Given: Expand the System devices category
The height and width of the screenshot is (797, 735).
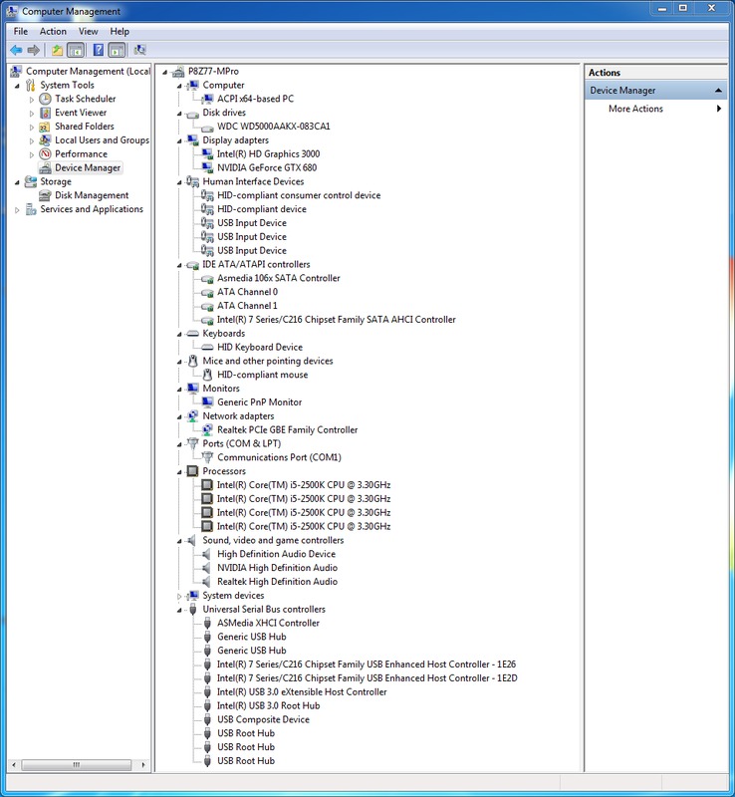Looking at the screenshot, I should pyautogui.click(x=178, y=596).
